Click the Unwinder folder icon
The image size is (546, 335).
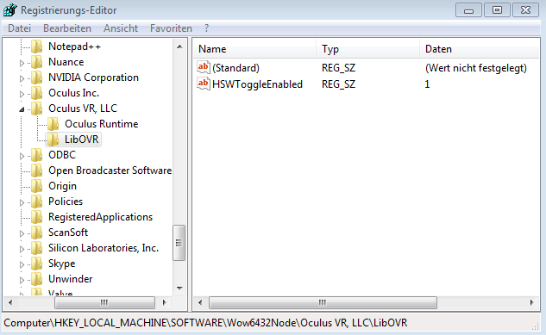point(37,279)
